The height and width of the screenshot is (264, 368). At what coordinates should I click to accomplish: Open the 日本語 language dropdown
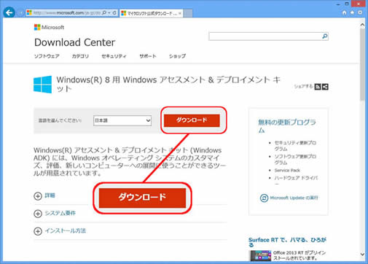[x=122, y=120]
